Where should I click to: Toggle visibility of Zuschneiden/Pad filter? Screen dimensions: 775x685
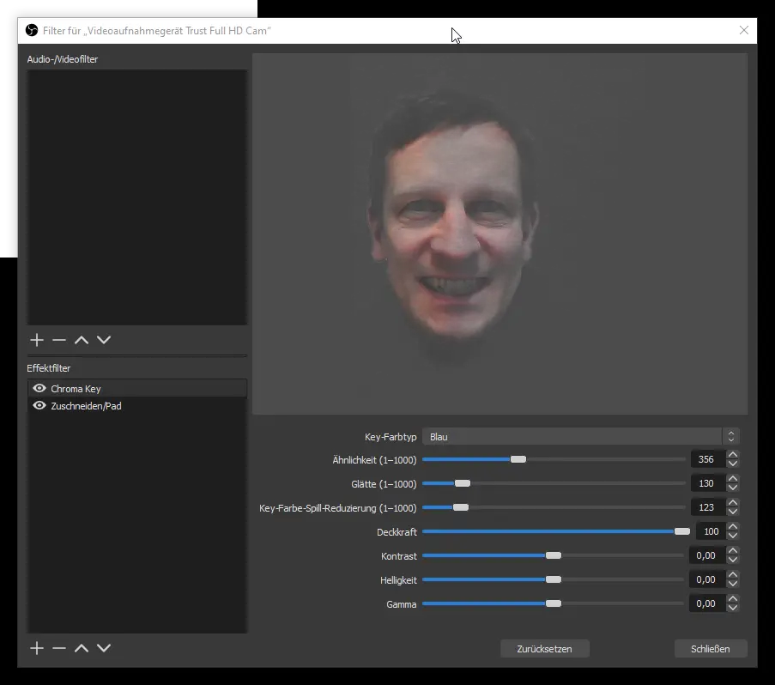tap(39, 406)
